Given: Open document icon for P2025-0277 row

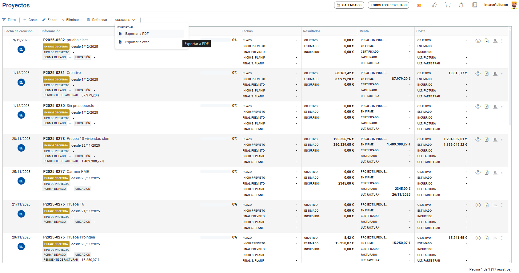Looking at the screenshot, I should (x=486, y=172).
